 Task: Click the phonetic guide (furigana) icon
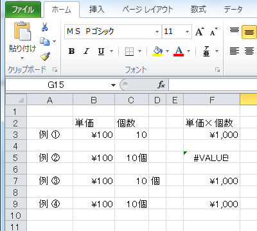pos(206,51)
